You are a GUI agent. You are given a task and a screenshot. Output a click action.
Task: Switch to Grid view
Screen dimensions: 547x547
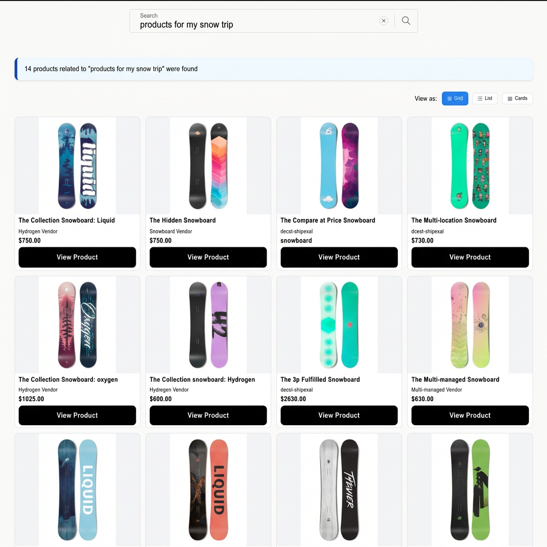(x=455, y=98)
